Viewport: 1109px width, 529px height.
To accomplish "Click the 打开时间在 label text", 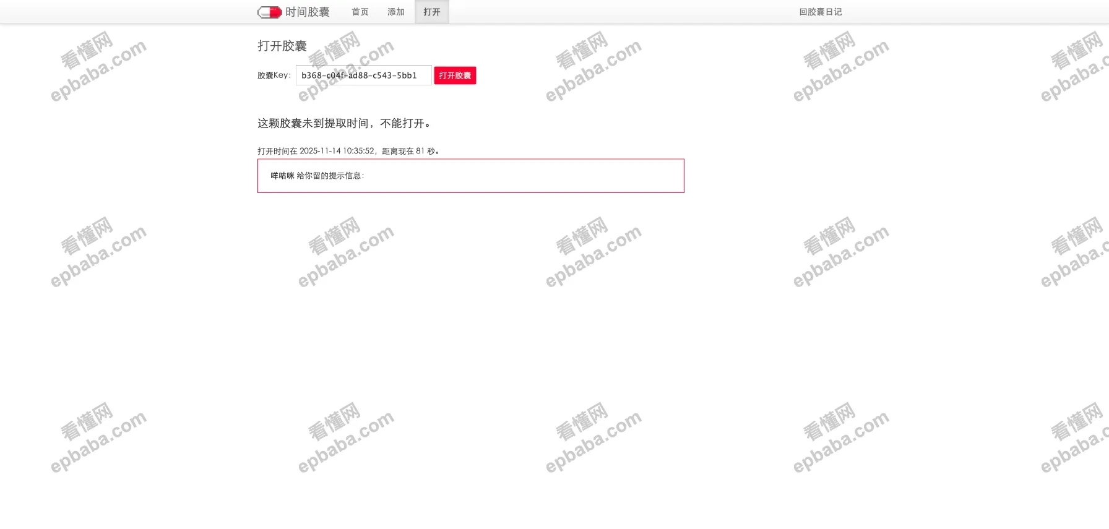I will (x=277, y=151).
